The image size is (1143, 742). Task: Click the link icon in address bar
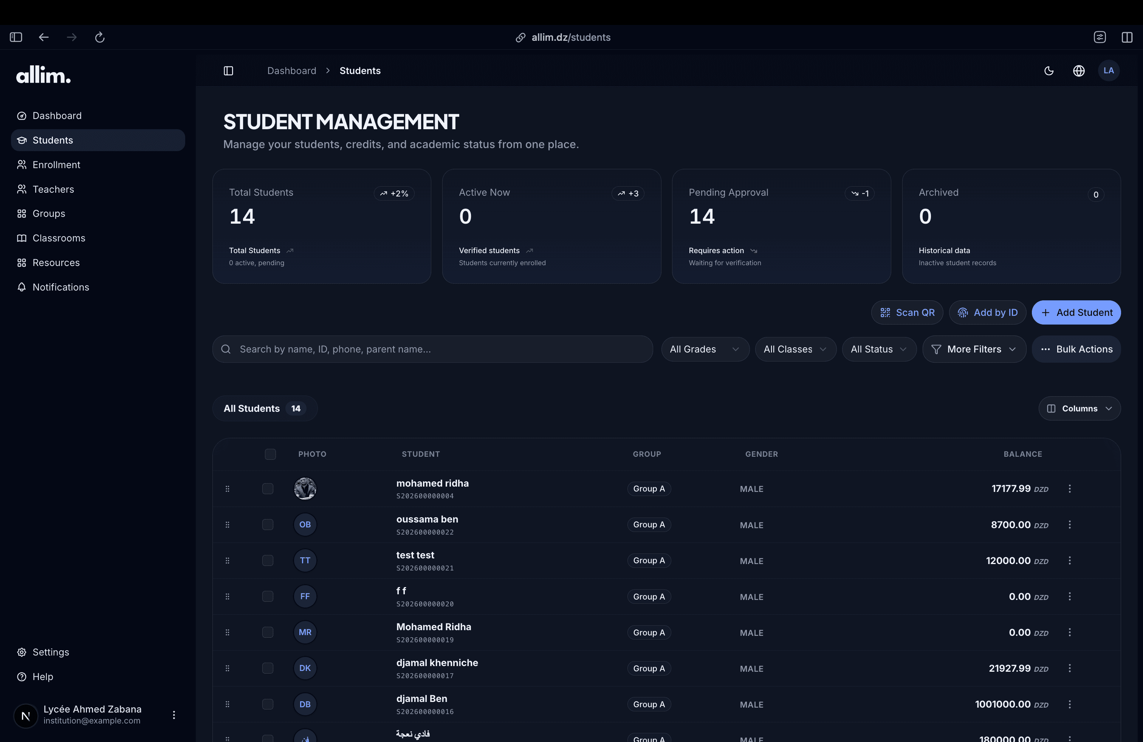520,37
